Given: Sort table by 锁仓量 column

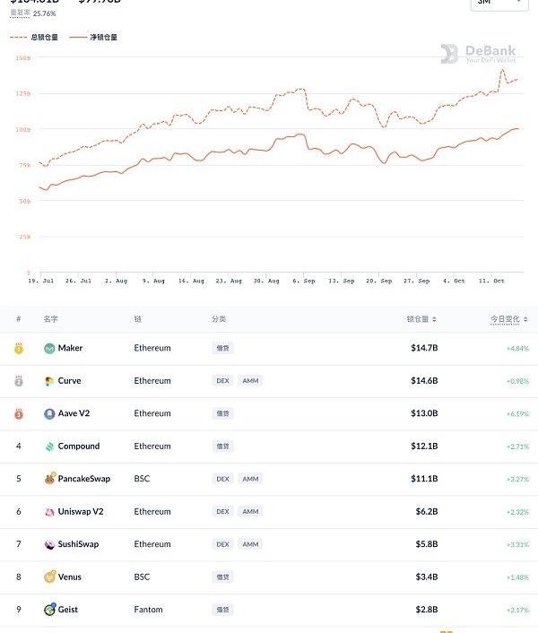Looking at the screenshot, I should point(421,319).
